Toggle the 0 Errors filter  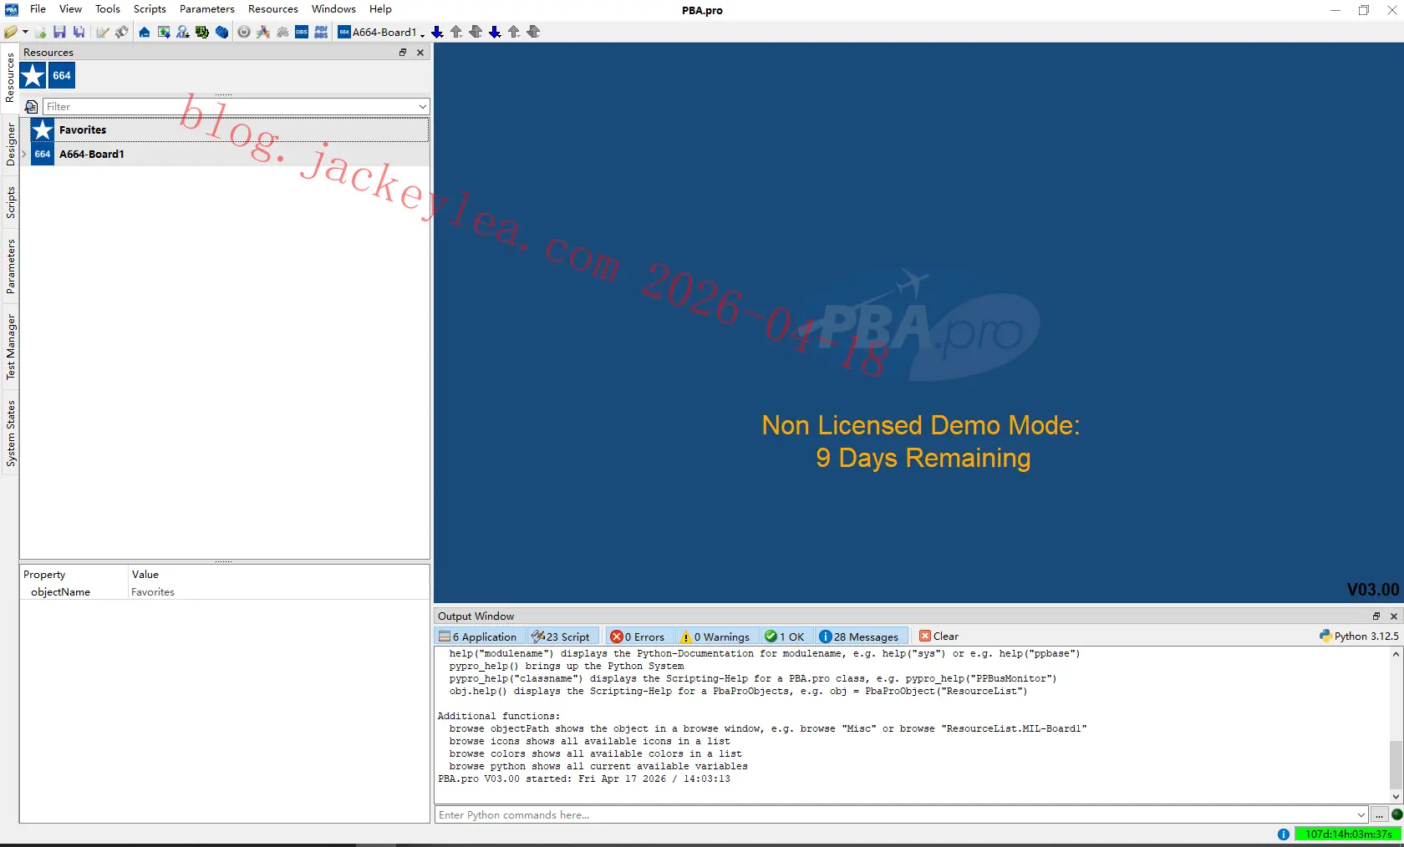click(x=638, y=637)
